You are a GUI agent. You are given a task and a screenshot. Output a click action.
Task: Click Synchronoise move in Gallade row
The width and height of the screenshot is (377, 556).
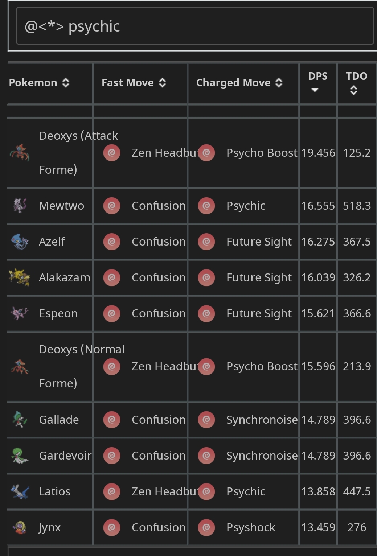pos(262,420)
